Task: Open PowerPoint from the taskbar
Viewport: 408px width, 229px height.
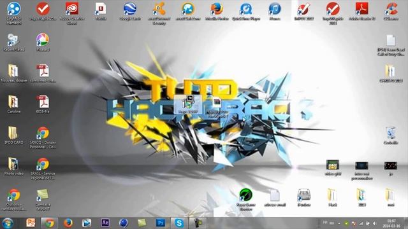Action: click(x=31, y=223)
